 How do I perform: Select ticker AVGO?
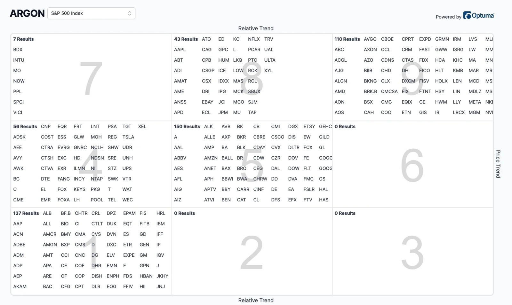coord(370,39)
